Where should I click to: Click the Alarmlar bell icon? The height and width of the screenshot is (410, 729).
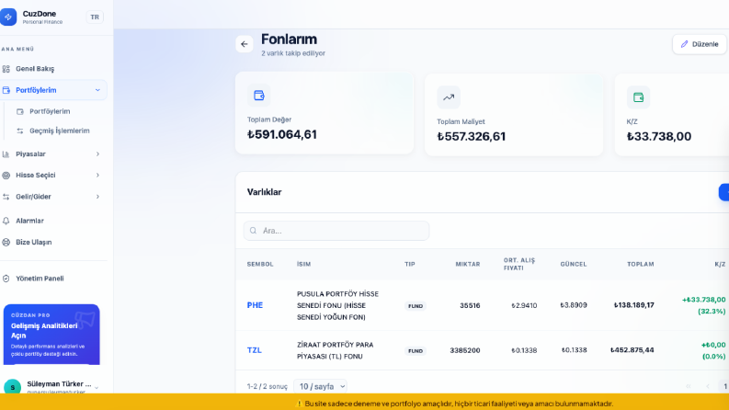(6, 221)
